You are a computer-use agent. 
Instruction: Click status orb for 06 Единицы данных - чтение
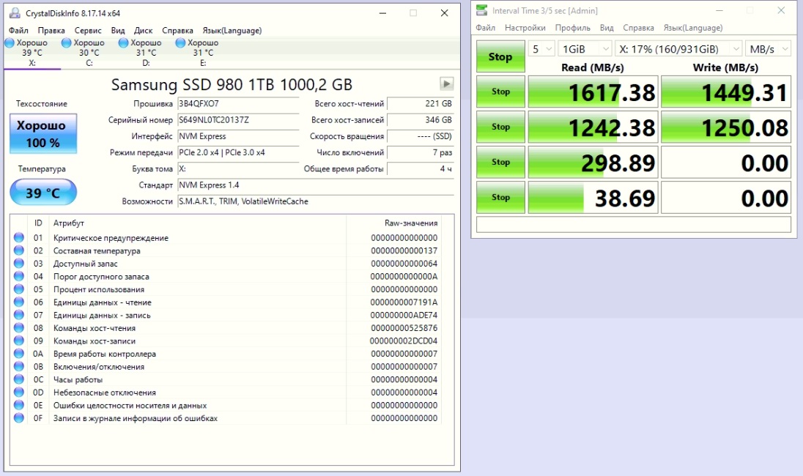click(x=19, y=302)
